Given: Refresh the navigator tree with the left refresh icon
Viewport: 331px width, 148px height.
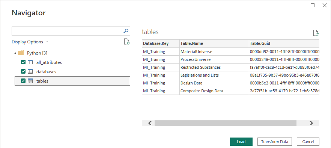Looking at the screenshot, I should coord(127,41).
